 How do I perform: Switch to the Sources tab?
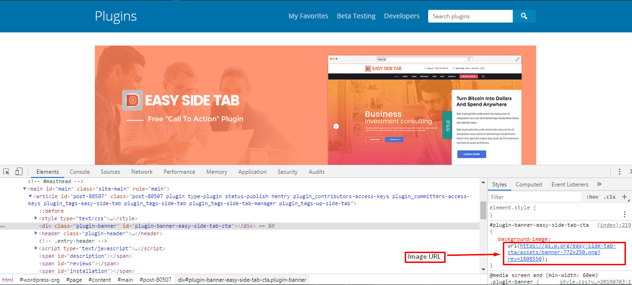[x=110, y=172]
